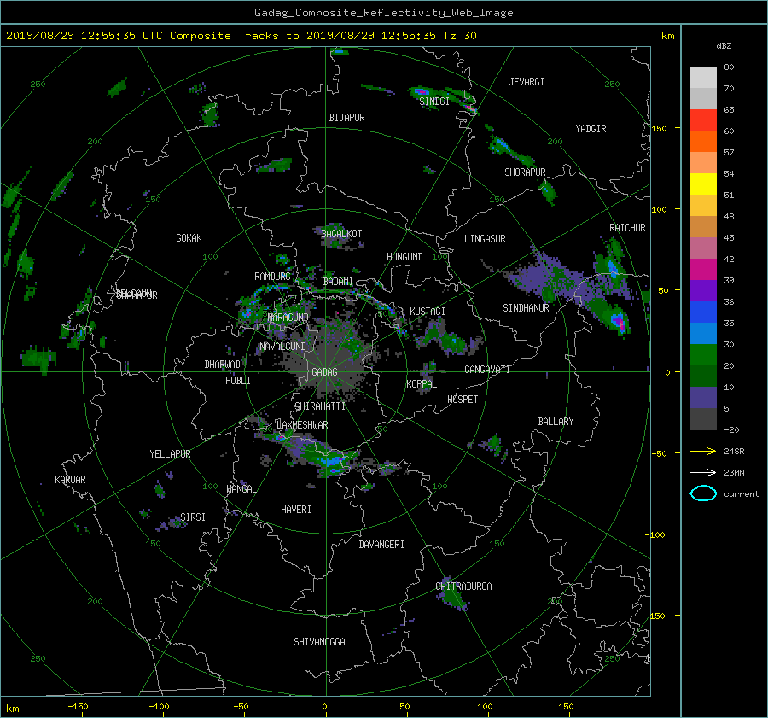Select the HANGAL label
The height and width of the screenshot is (718, 768).
[x=241, y=489]
